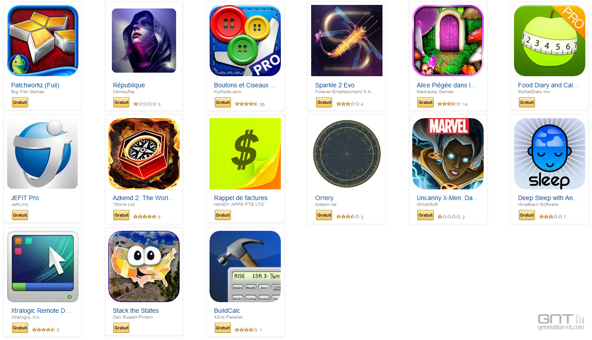
Task: Select the Boutons et Ciseaux buttons icon
Action: pyautogui.click(x=245, y=41)
